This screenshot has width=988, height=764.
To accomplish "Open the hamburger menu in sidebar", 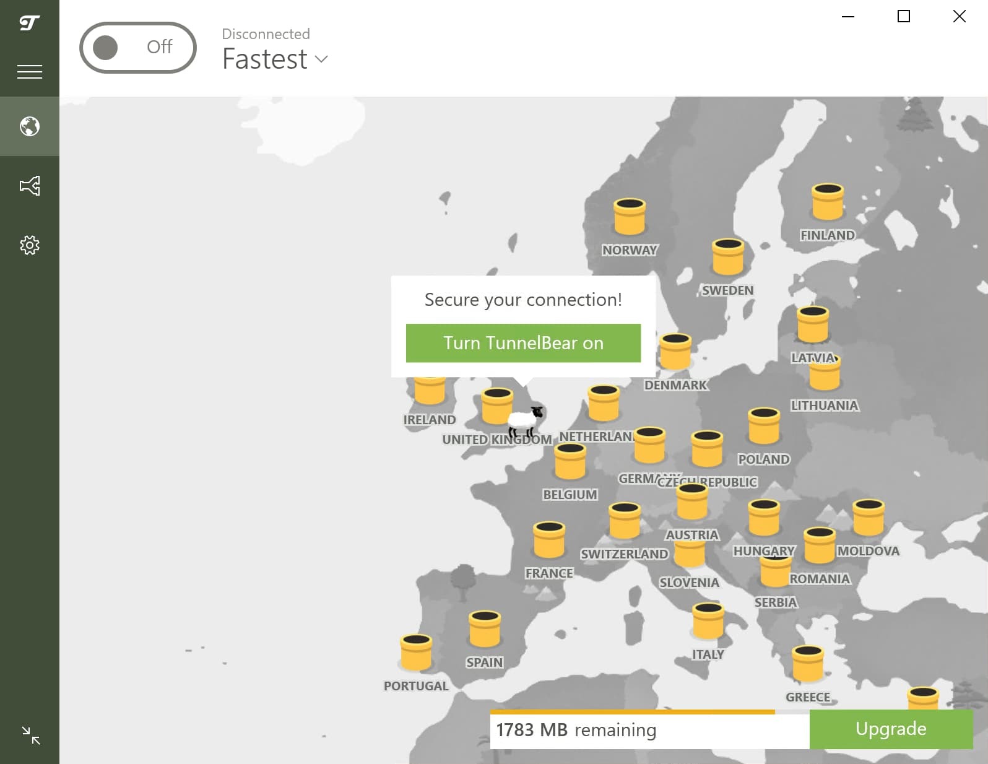I will [x=30, y=72].
